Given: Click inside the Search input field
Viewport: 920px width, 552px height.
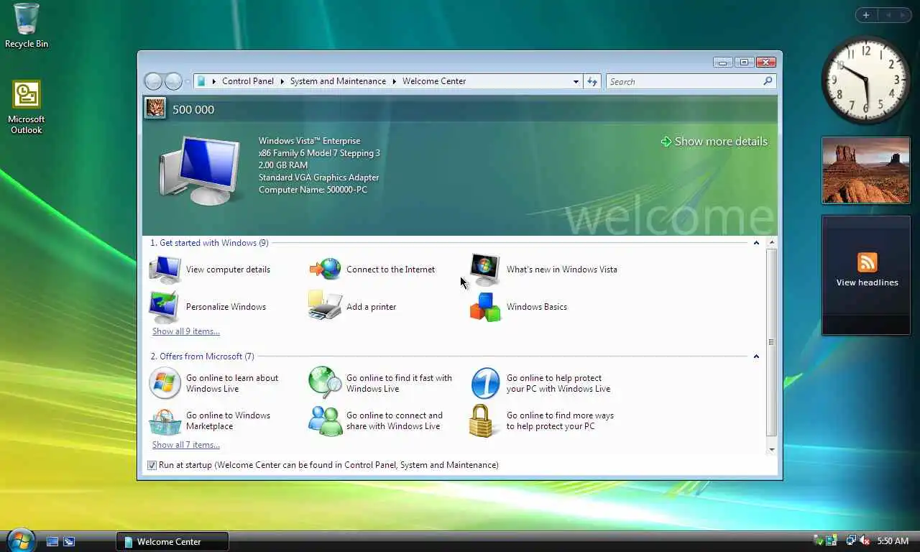Looking at the screenshot, I should [x=684, y=81].
